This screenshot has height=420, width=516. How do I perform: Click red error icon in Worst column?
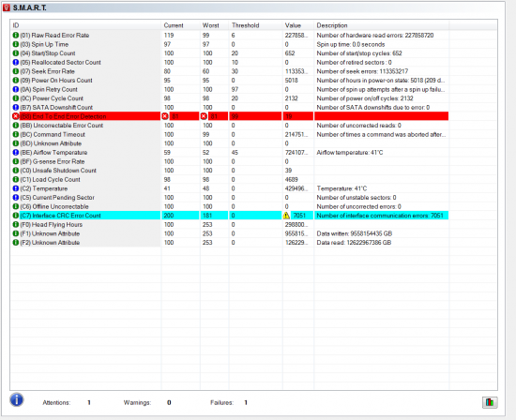coord(204,116)
